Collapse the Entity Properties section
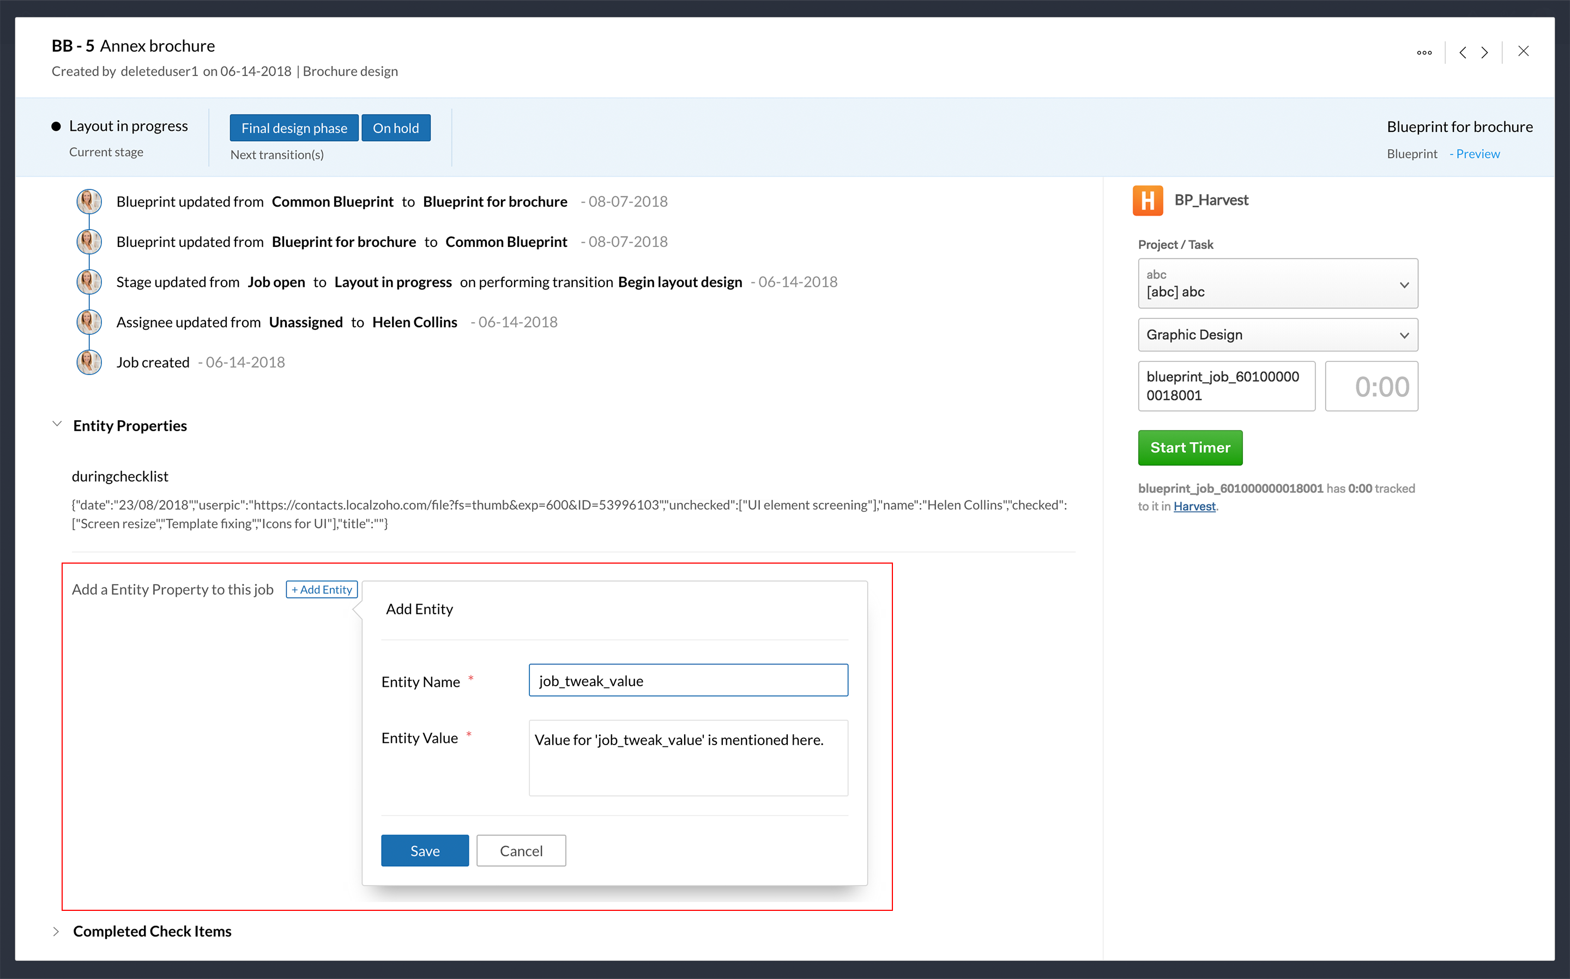The image size is (1570, 979). pos(57,424)
